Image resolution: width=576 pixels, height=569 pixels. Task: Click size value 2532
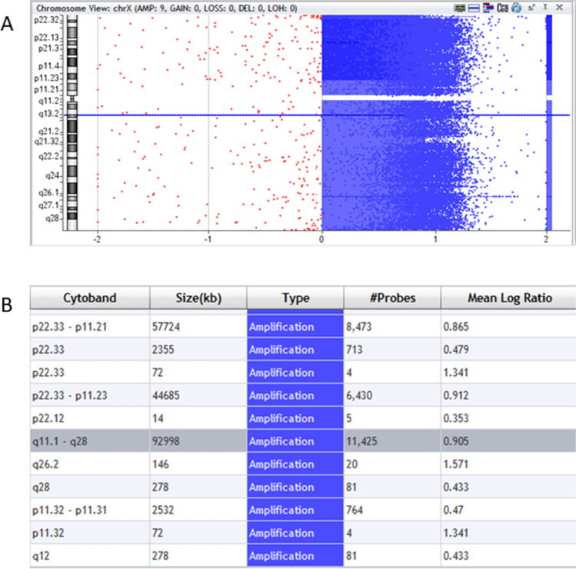tap(163, 510)
